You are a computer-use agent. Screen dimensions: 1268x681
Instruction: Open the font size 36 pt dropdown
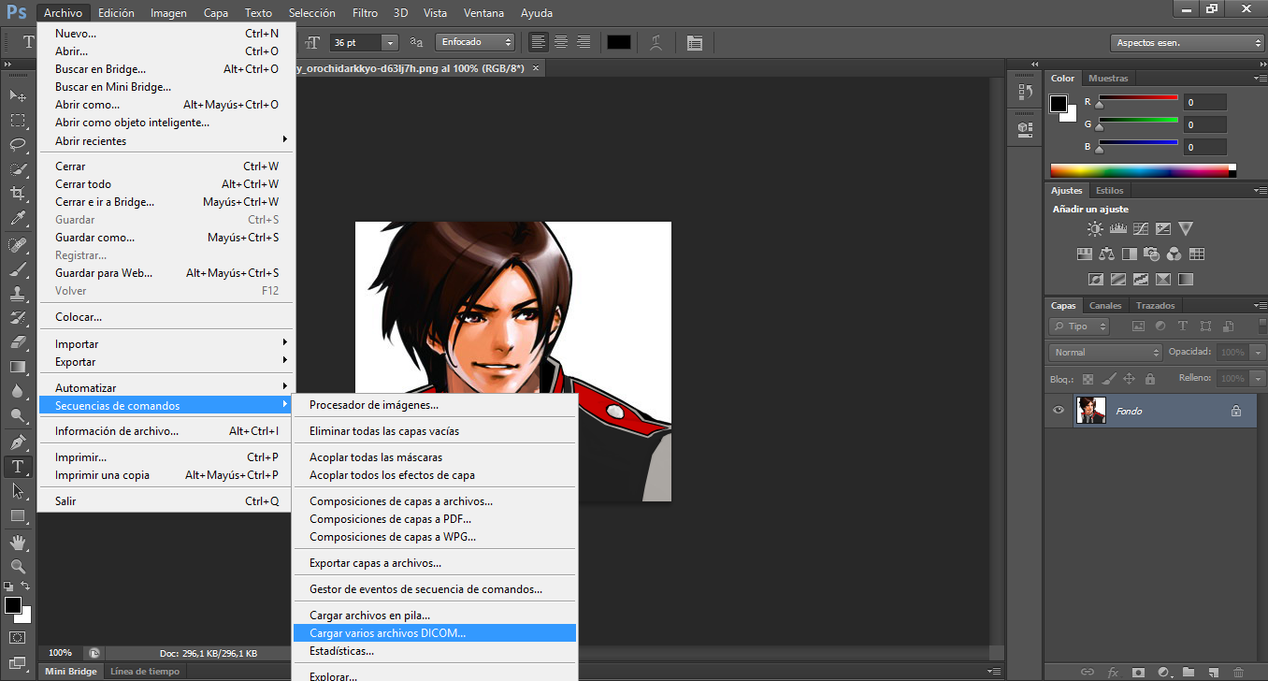390,42
